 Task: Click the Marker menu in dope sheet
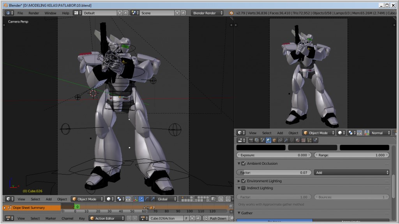pos(51,219)
